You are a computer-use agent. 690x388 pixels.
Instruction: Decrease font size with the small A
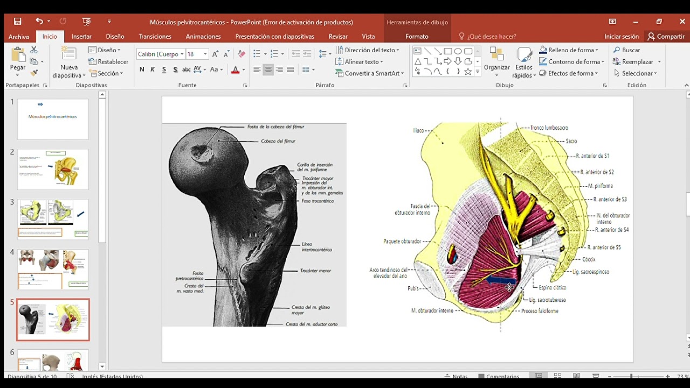[225, 54]
